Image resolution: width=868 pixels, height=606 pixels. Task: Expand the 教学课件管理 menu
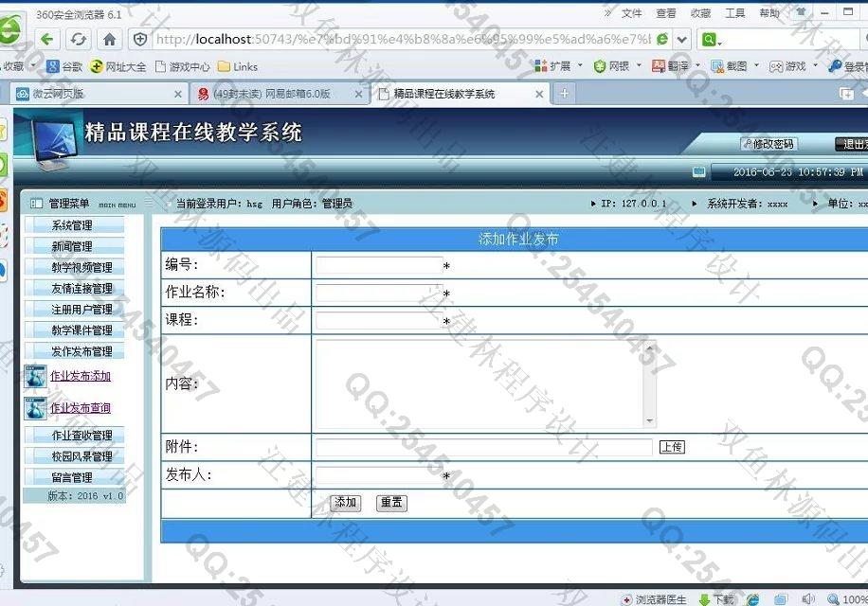(74, 330)
